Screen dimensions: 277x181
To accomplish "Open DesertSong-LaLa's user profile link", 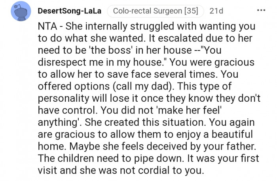I will [69, 11].
